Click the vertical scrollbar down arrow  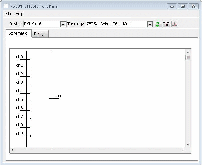click(x=188, y=144)
